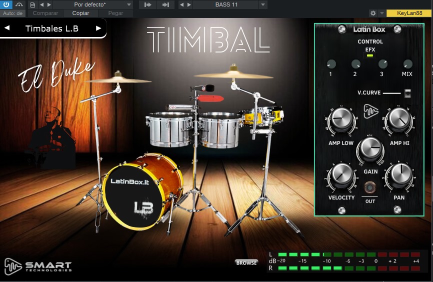Switch to previous kit with left arrow
This screenshot has height=282, width=433.
7,28
